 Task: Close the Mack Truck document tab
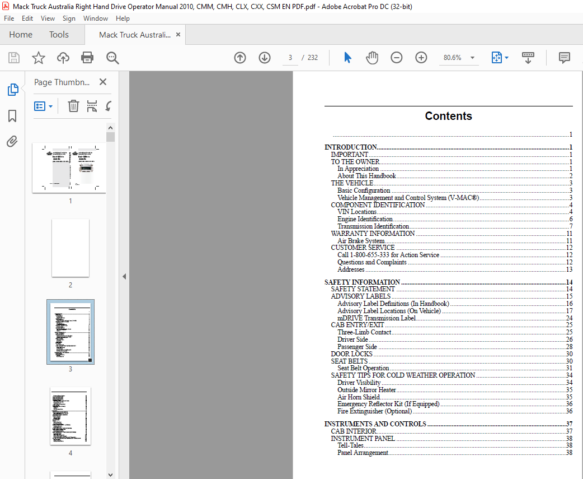[x=178, y=35]
